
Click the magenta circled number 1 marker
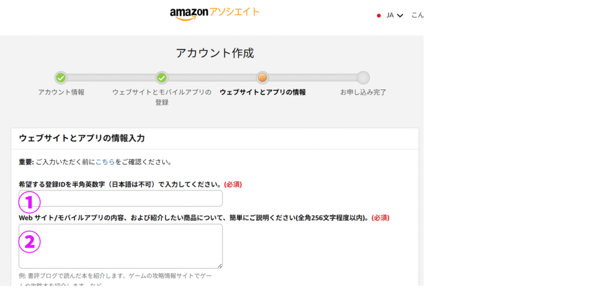pos(30,203)
